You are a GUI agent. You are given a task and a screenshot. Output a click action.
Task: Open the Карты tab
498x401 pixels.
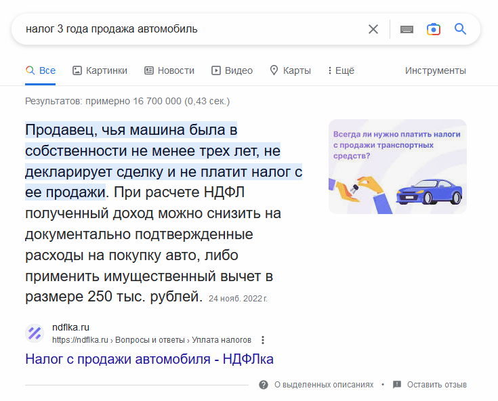point(290,70)
